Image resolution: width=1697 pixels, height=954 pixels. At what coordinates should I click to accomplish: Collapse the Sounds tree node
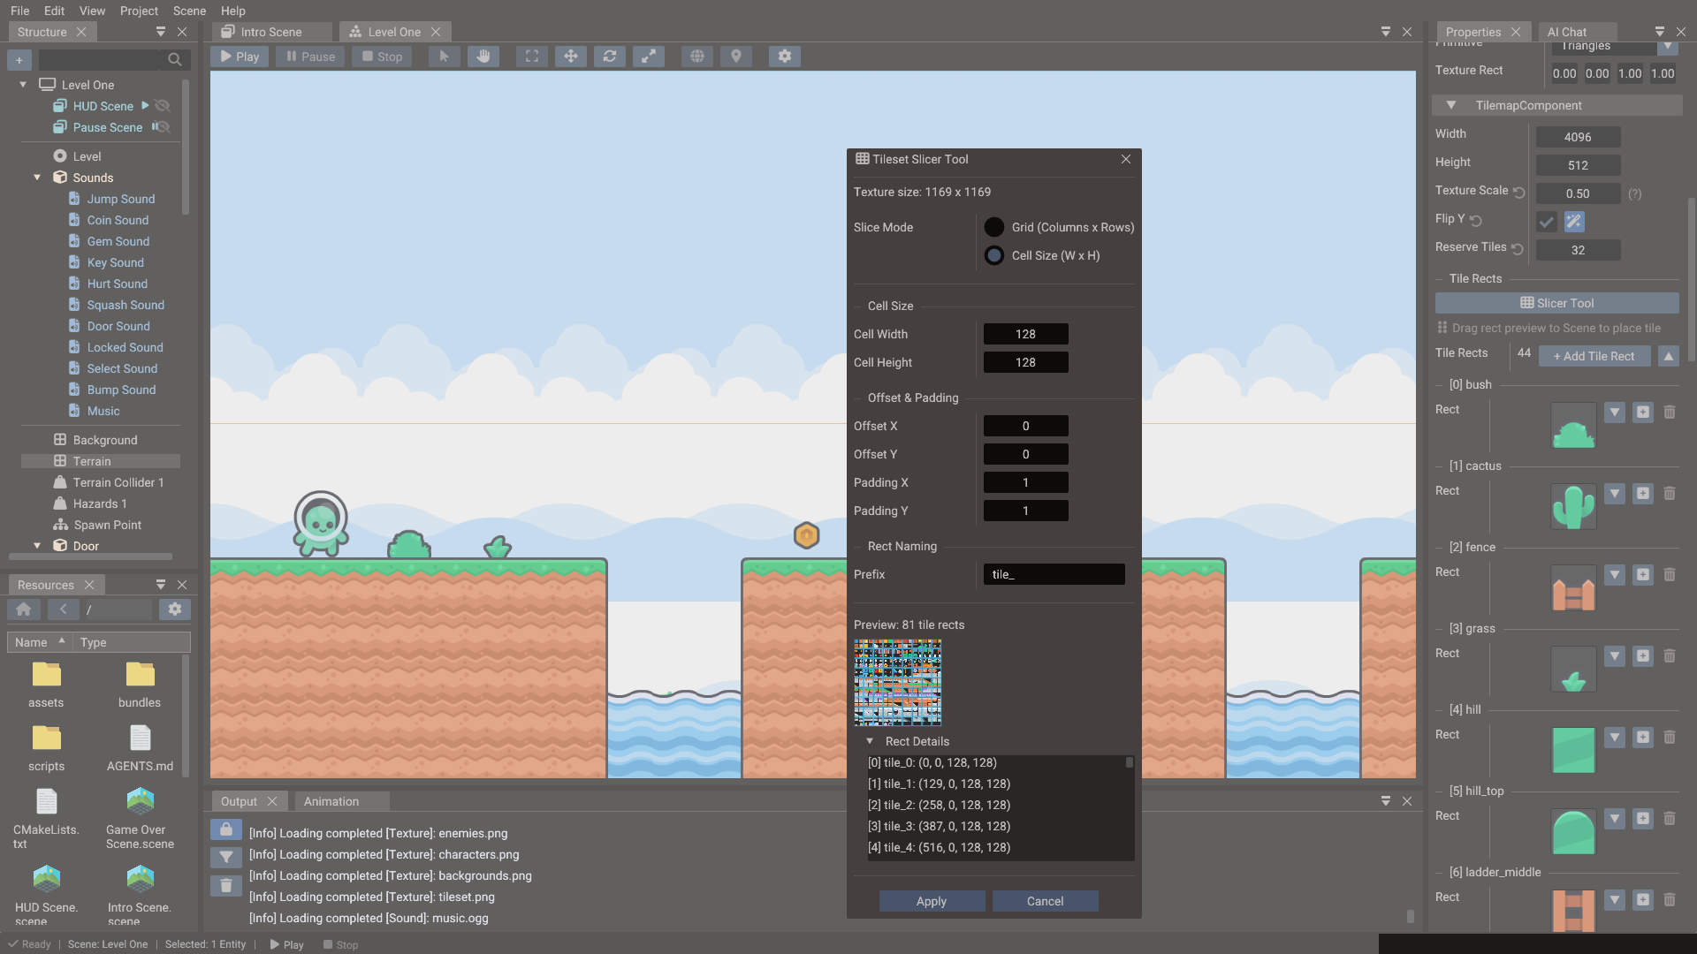tap(37, 178)
